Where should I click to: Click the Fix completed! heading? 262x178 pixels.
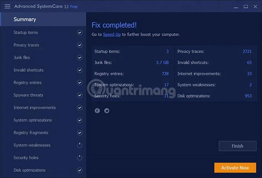(x=114, y=25)
